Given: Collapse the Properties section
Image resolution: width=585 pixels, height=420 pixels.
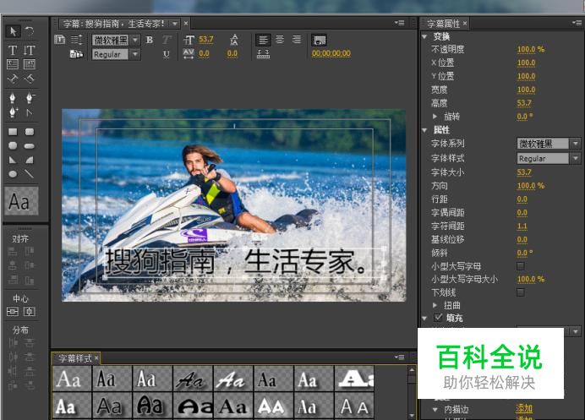Looking at the screenshot, I should 424,130.
